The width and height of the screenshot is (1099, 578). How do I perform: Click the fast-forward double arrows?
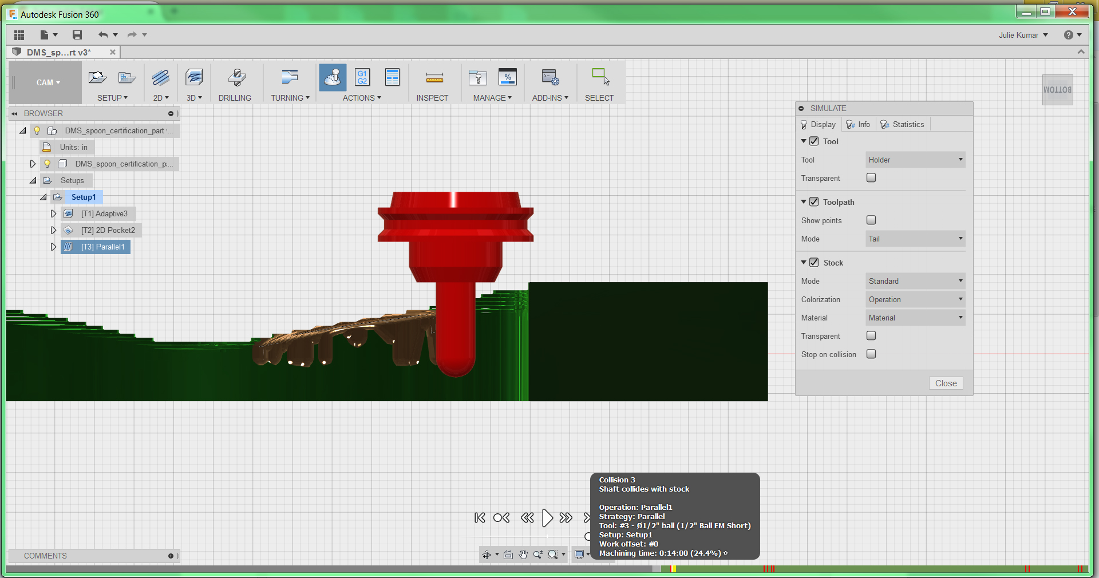pos(566,518)
